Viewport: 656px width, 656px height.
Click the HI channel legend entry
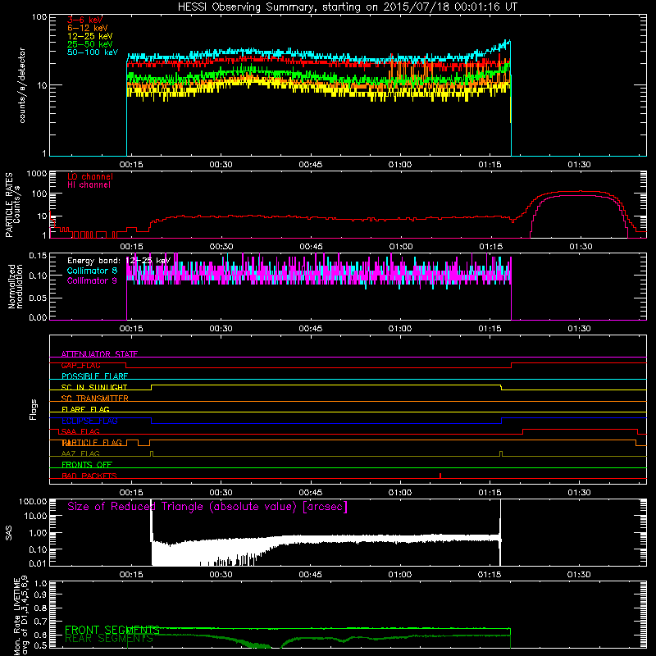click(x=89, y=185)
